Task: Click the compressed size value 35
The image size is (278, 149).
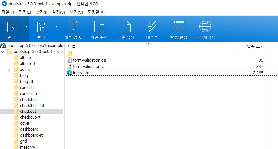Action: pos(261,60)
